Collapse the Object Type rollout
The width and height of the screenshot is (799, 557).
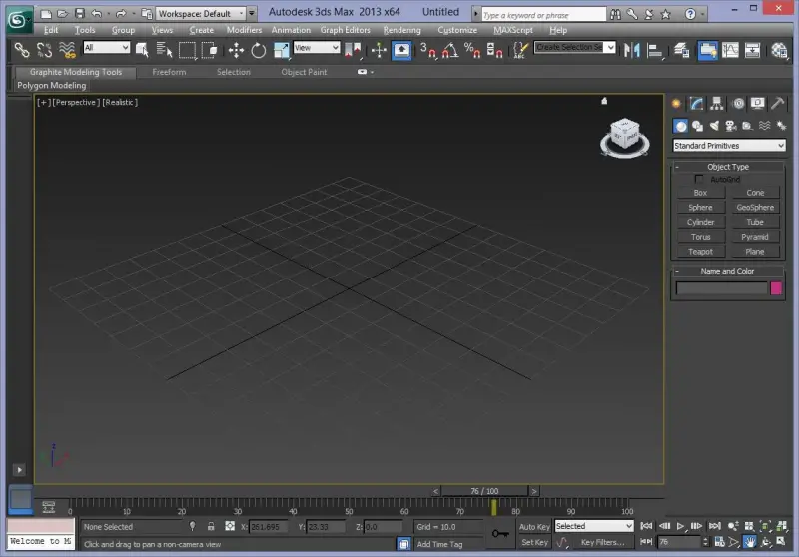click(728, 167)
